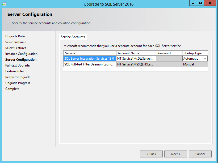Image resolution: width=218 pixels, height=163 pixels.
Task: Click the Next button to proceed
Action: point(175,154)
